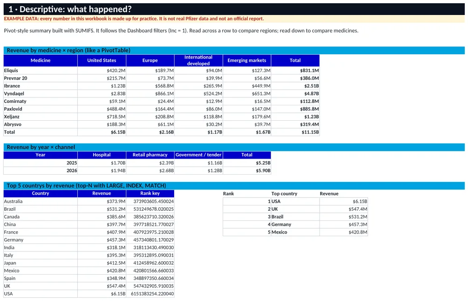Click the 'Emerging markets' column header
Image resolution: width=468 pixels, height=301 pixels.
coord(247,60)
